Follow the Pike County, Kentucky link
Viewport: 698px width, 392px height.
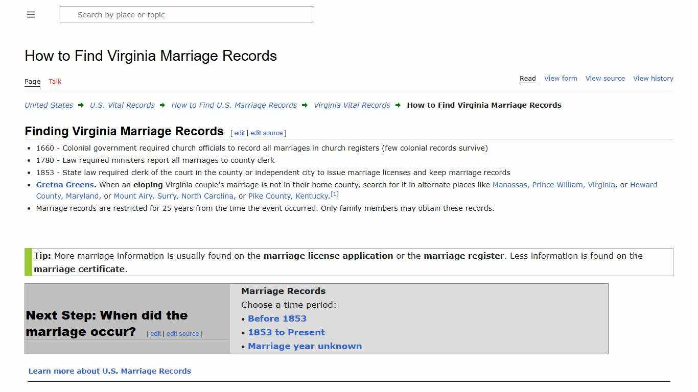coord(288,195)
